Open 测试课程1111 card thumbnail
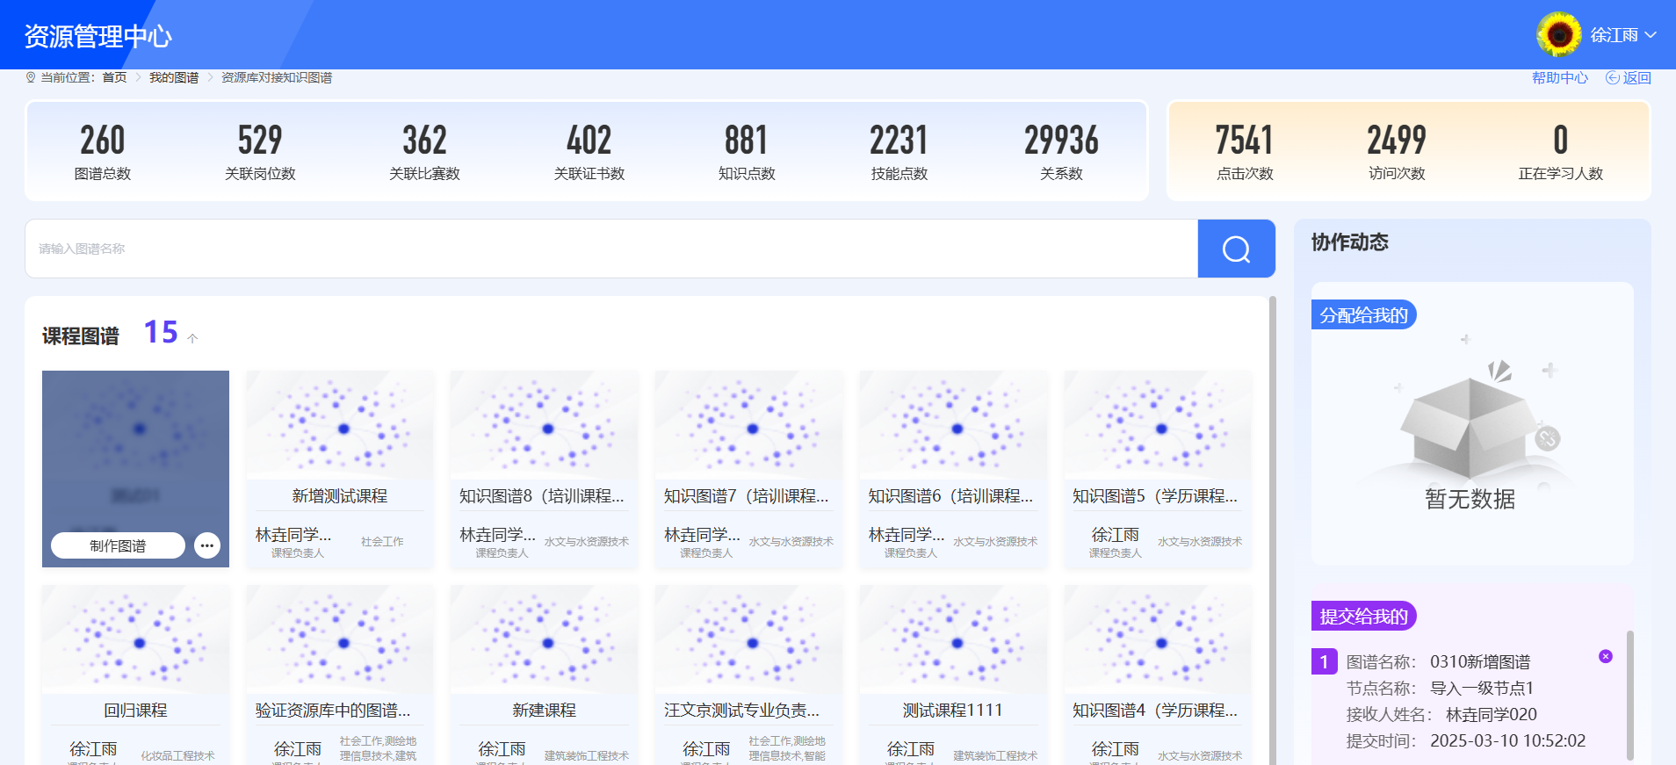The height and width of the screenshot is (765, 1676). point(953,639)
